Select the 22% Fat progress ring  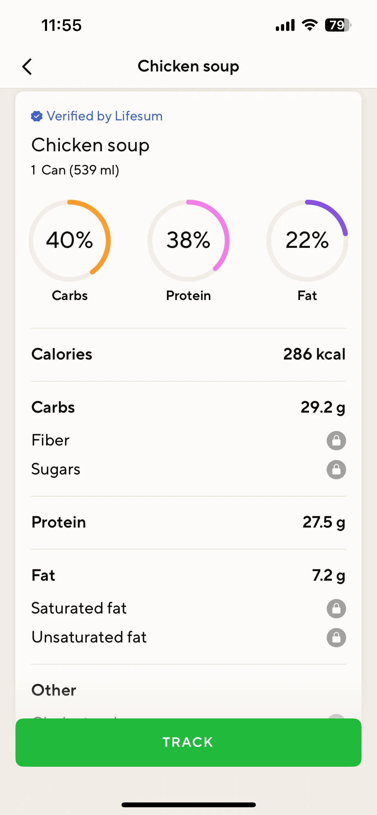[x=307, y=240]
